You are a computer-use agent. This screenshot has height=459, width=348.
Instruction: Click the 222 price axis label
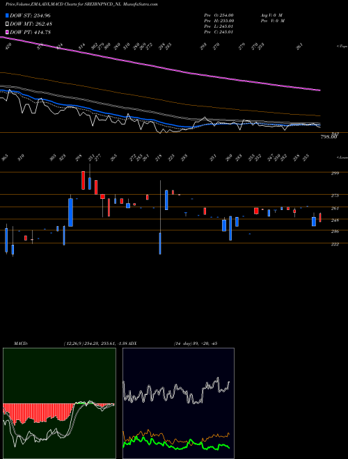[x=335, y=244]
